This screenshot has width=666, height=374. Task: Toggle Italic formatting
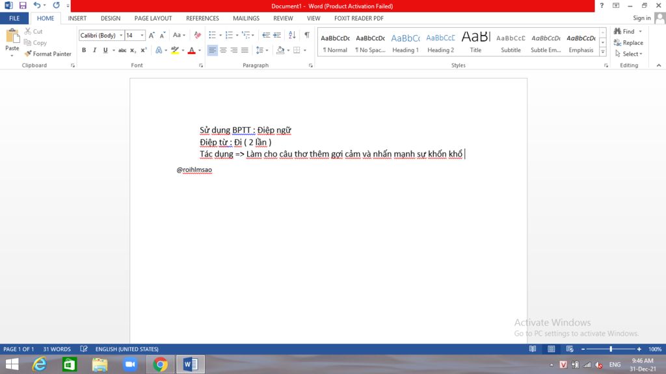[x=94, y=50]
